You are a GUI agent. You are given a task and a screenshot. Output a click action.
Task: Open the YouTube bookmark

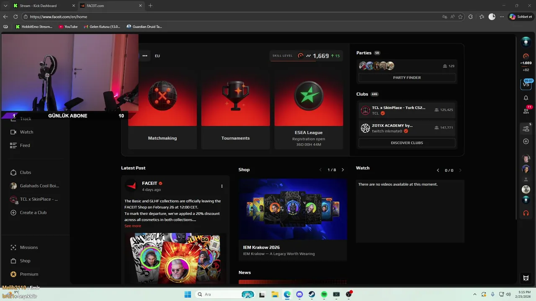[x=68, y=27]
